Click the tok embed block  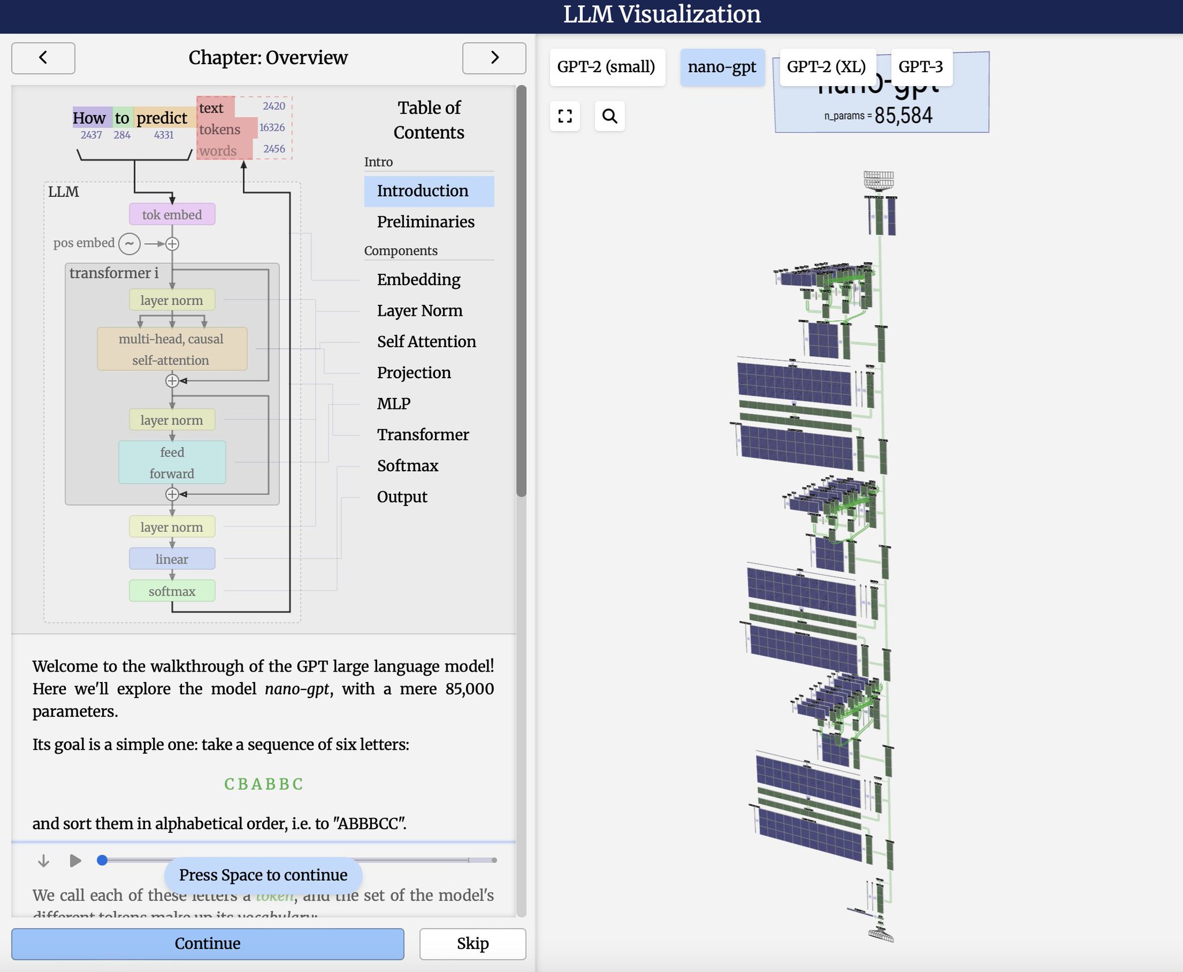click(x=172, y=214)
